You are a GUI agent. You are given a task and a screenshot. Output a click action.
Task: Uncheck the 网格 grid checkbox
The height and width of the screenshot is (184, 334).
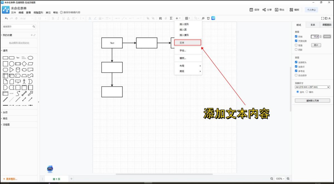pos(296,36)
